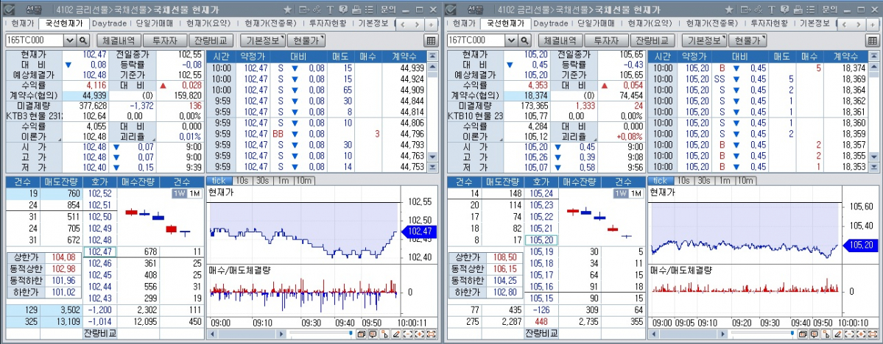Zoom in right chart with plus icon
Screen dimensions: 883x344
coord(861,334)
